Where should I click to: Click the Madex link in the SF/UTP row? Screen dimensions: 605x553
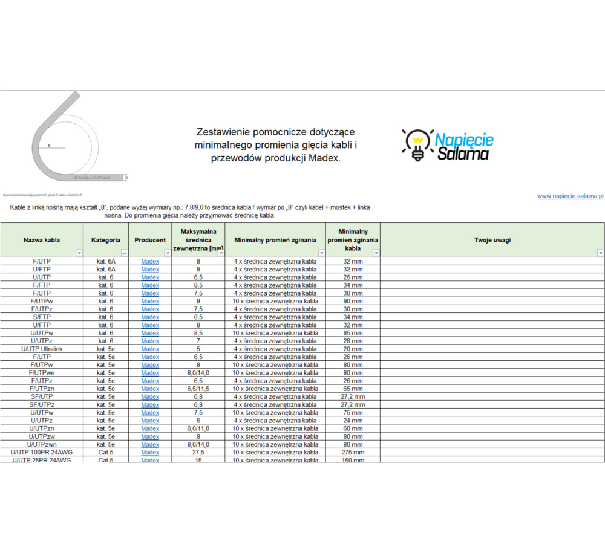(x=150, y=396)
